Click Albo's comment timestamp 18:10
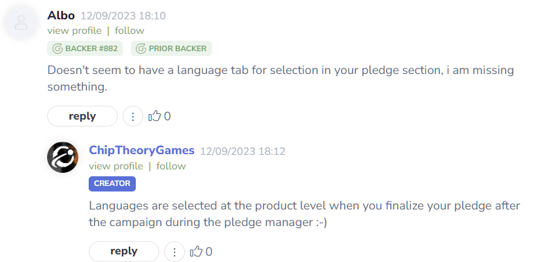This screenshot has width=539, height=262. [x=123, y=16]
